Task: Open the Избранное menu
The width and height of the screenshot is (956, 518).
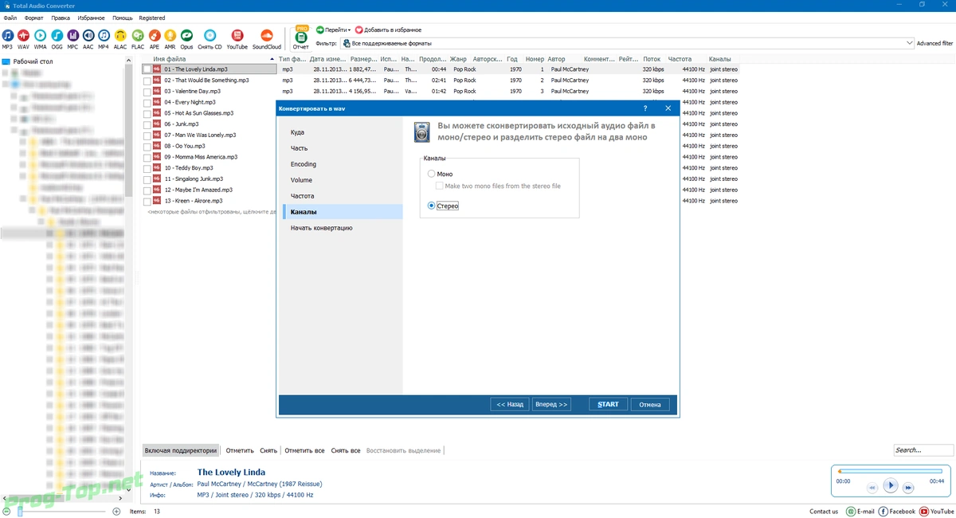Action: pyautogui.click(x=91, y=18)
